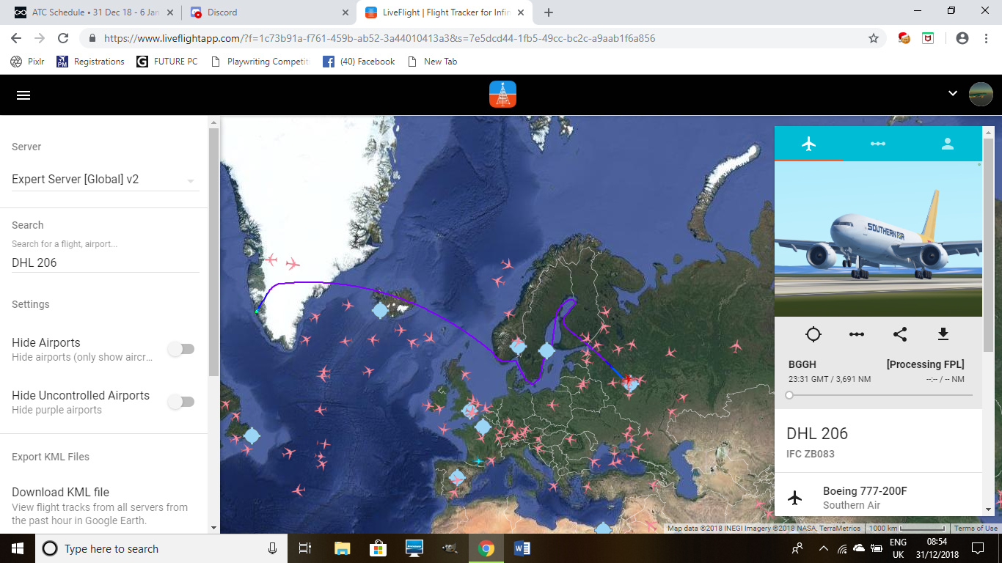
Task: Click the Windows taskbar search box
Action: 161,548
